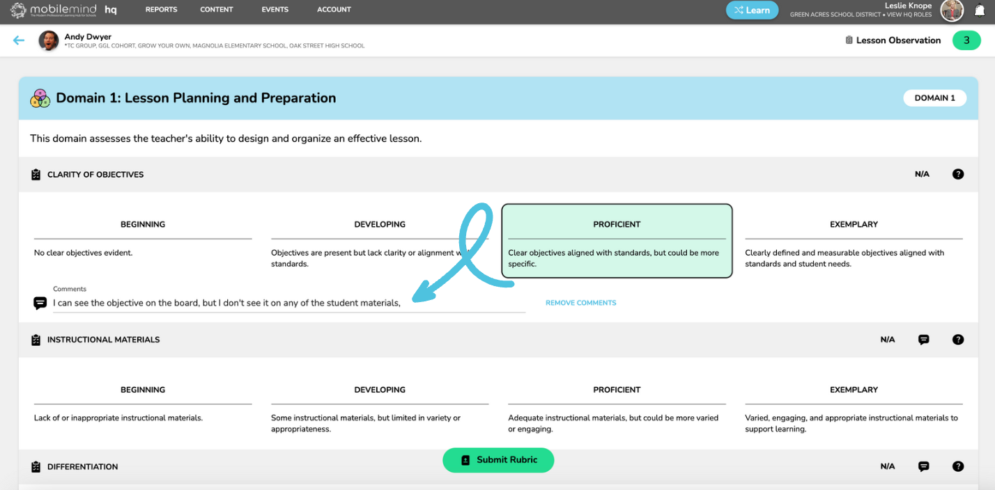
Task: Open help icon for Differentiation
Action: pos(958,466)
